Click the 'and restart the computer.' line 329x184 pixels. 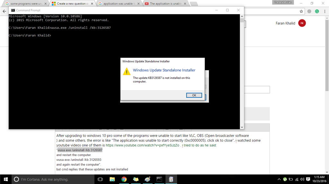pyautogui.click(x=74, y=155)
